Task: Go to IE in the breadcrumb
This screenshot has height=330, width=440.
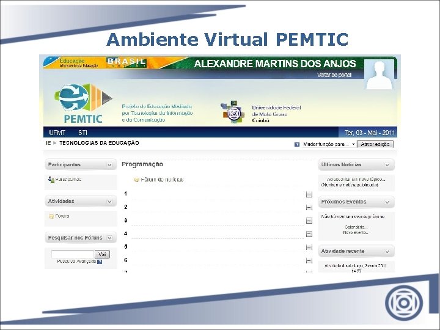Action: click(x=48, y=143)
